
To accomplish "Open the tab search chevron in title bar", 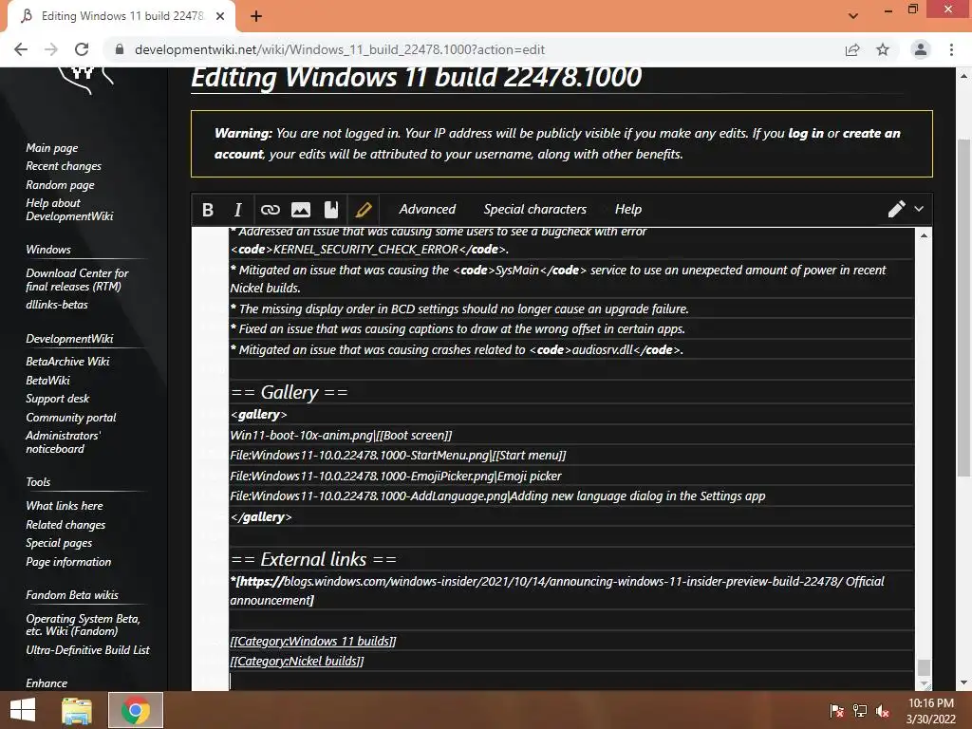I will (x=853, y=15).
